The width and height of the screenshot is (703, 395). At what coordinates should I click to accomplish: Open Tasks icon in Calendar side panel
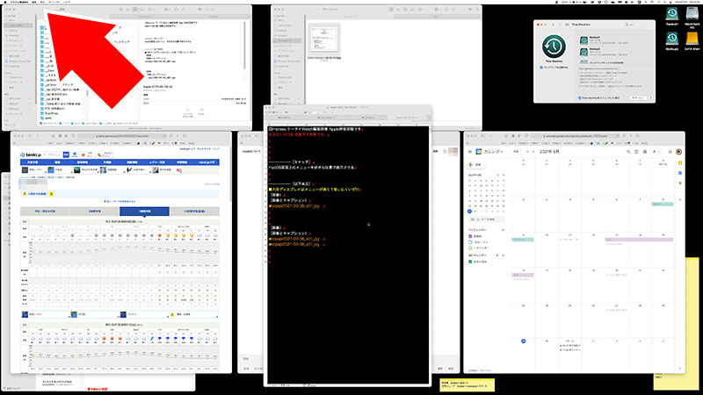click(680, 173)
